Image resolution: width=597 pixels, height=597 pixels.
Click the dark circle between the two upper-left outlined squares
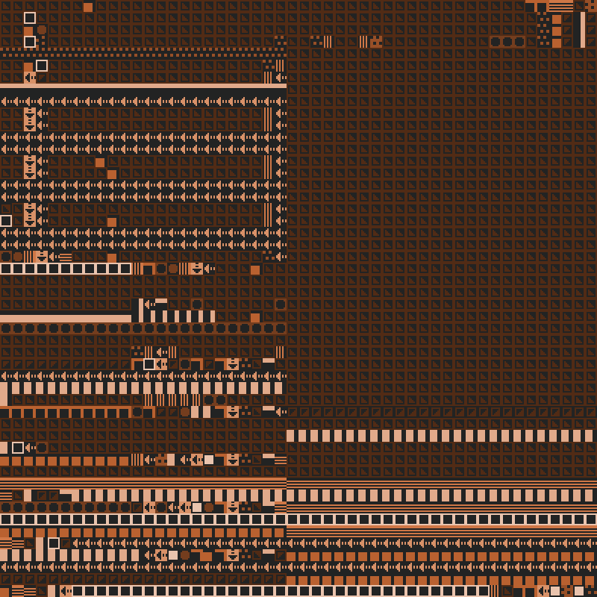coord(42,30)
